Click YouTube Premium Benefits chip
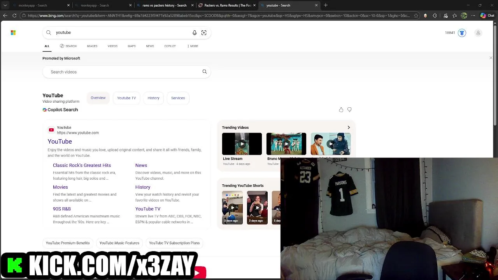Screen dimensions: 498x280 [68, 243]
